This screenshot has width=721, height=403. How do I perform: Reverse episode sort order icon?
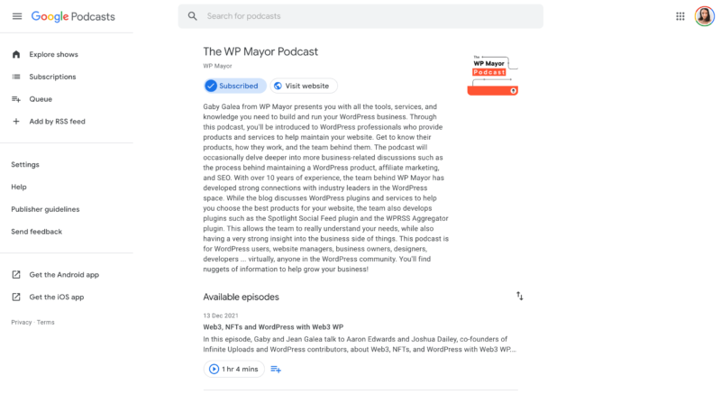[x=519, y=296]
